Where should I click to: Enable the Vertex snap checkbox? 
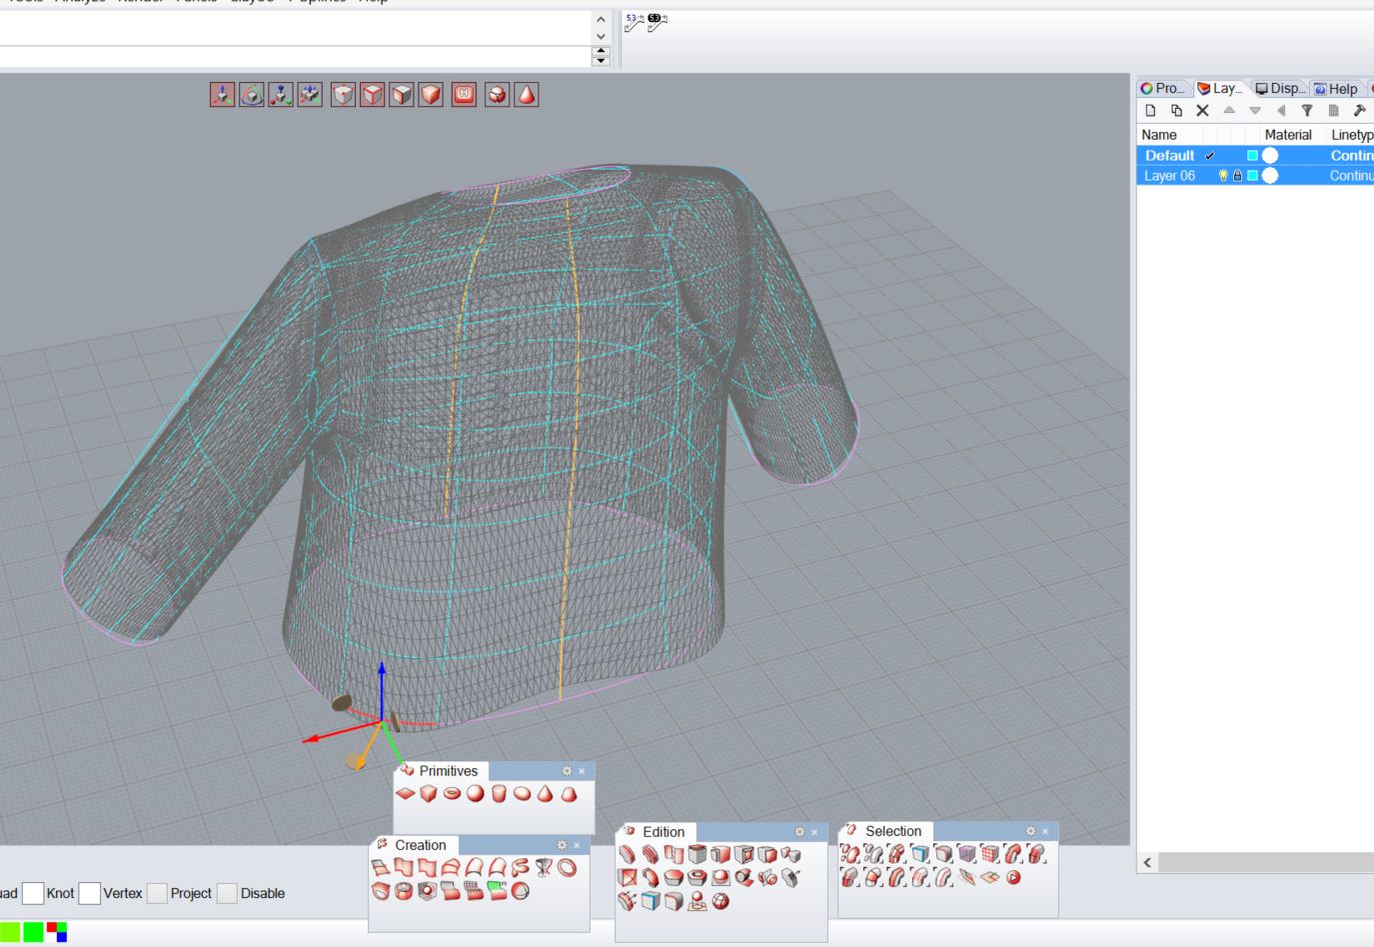click(x=89, y=893)
